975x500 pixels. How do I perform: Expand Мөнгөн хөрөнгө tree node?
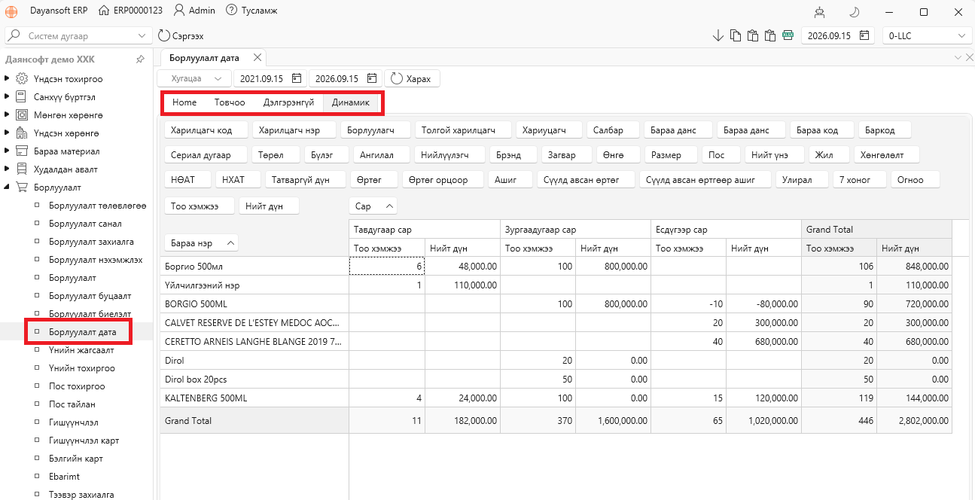[7, 114]
